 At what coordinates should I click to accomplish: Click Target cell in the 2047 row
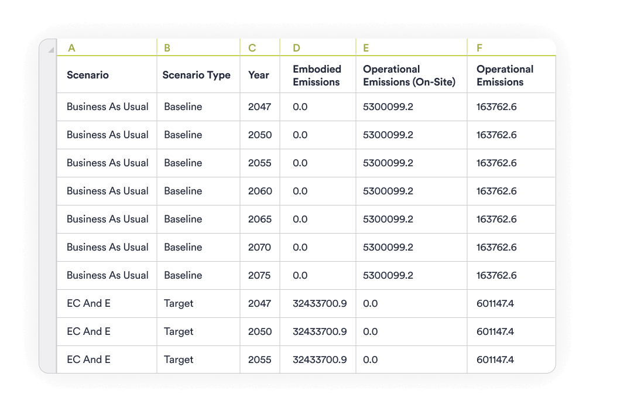tap(198, 303)
